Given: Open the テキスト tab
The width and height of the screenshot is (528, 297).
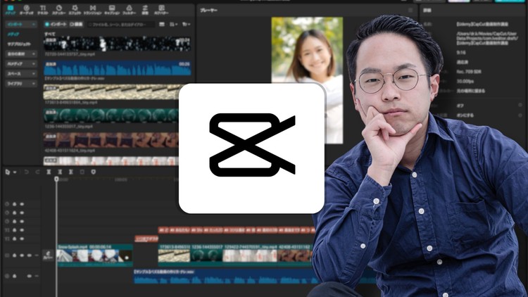Looking at the screenshot, I should pyautogui.click(x=43, y=10).
